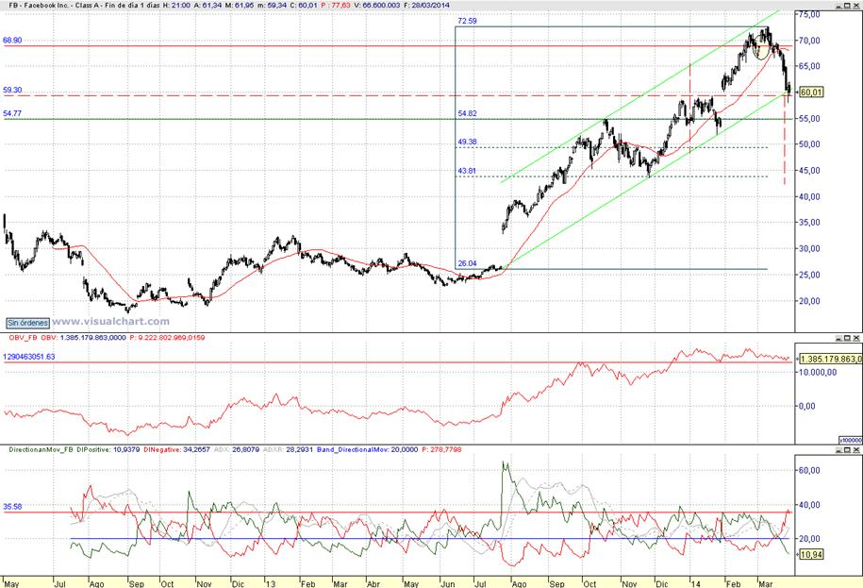Viewport: 863px width, 588px height.
Task: Click the 'F: 28/03/2014' date in header
Action: (x=426, y=5)
